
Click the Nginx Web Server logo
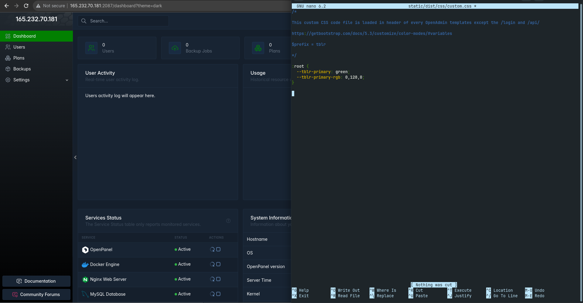coord(85,279)
